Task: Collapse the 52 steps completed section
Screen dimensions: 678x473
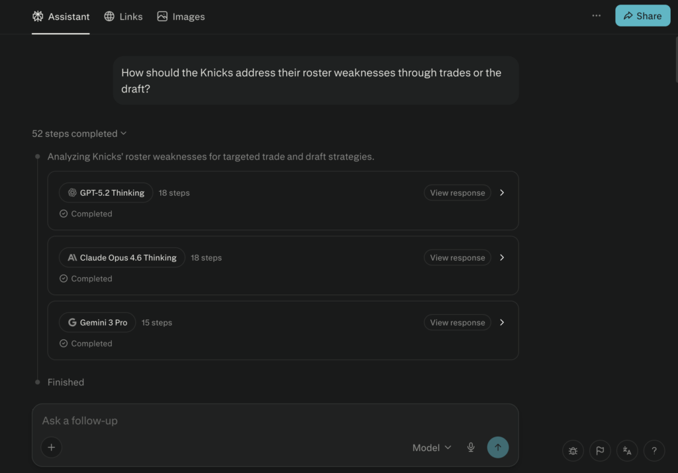Action: click(79, 134)
